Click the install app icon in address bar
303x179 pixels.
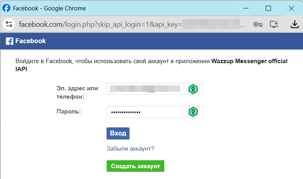point(274,24)
